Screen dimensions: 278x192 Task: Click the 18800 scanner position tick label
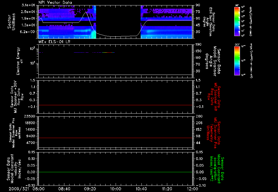coord(29,123)
